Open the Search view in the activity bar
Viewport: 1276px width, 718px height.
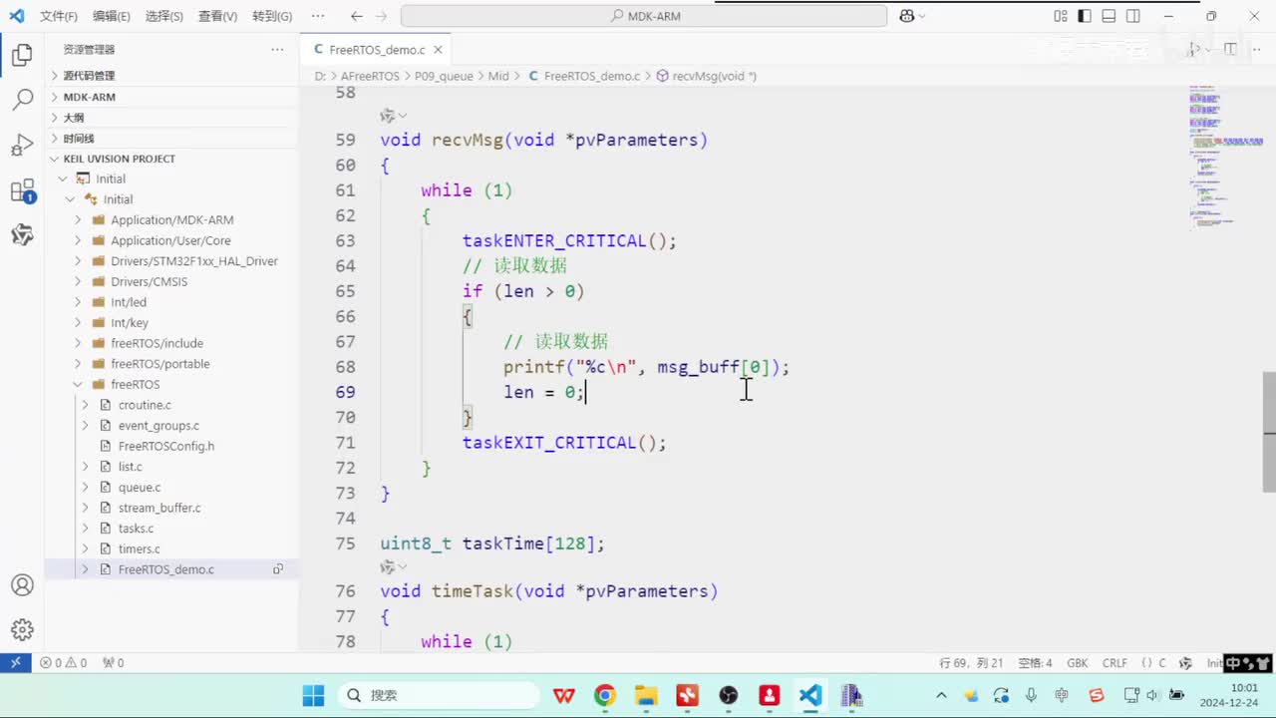coord(22,100)
